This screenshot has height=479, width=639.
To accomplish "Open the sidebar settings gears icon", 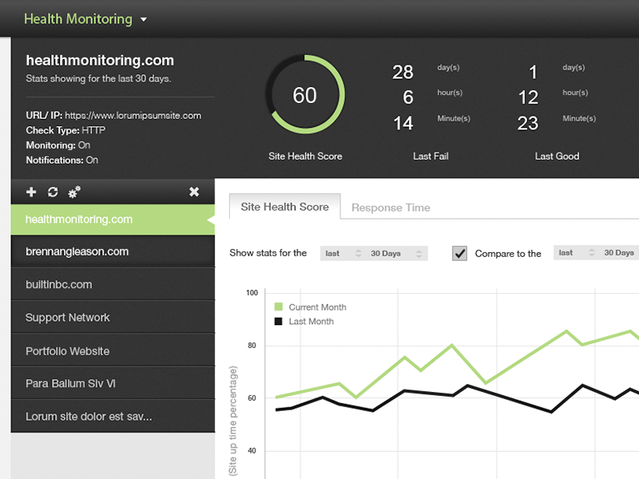I will [74, 192].
